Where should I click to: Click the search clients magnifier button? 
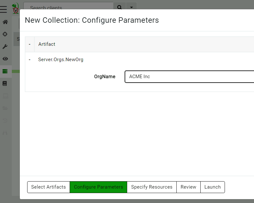(x=119, y=7)
